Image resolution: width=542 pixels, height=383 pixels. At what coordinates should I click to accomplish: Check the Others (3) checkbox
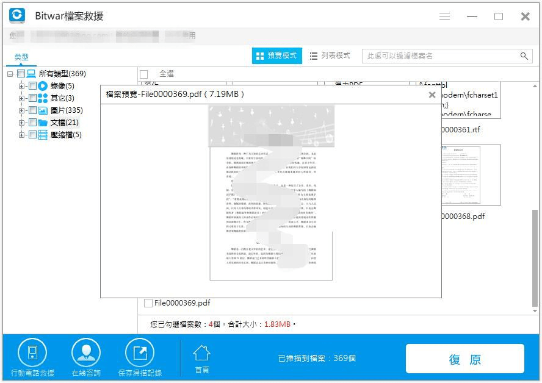point(32,98)
